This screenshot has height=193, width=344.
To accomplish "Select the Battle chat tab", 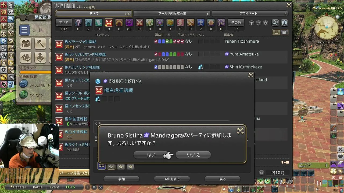I will 38,187.
